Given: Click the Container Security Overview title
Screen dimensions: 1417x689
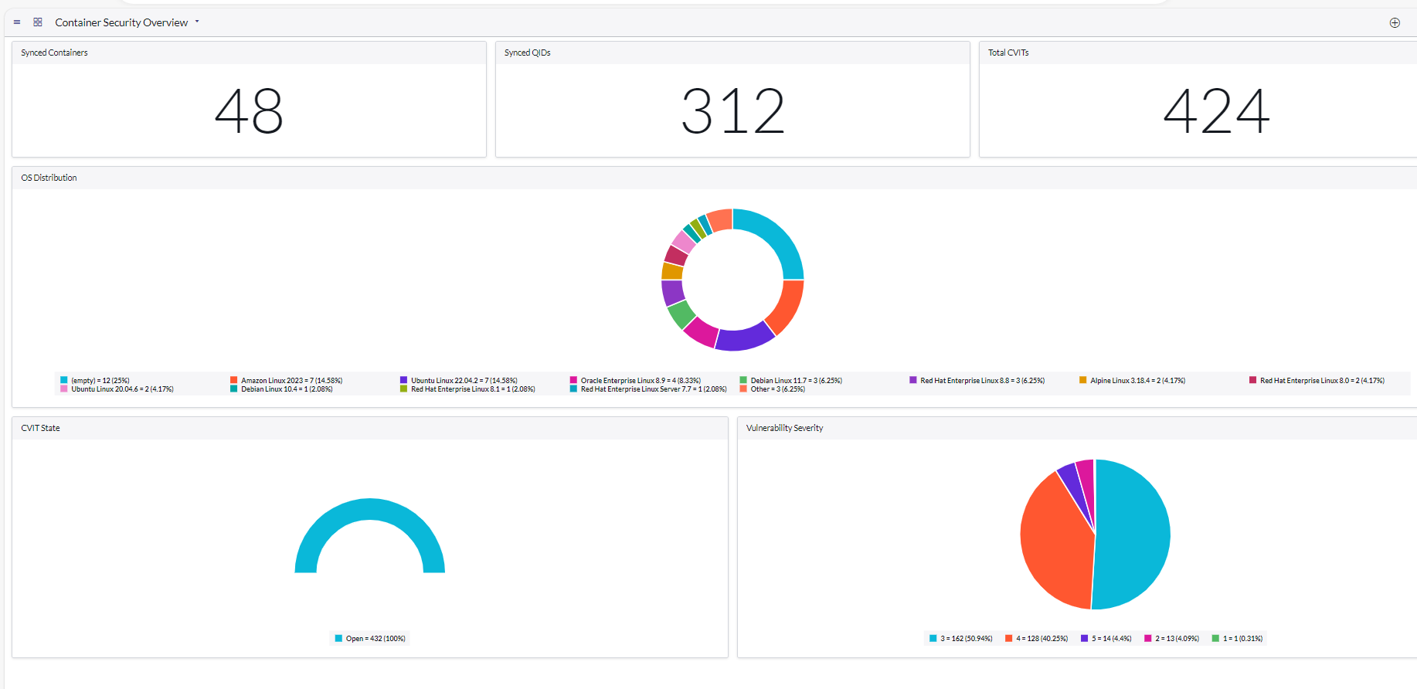Looking at the screenshot, I should [121, 22].
